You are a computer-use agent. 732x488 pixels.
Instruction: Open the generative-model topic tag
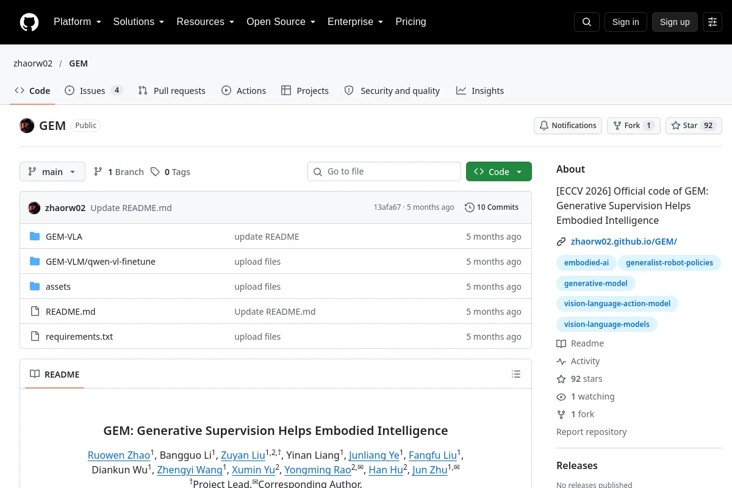click(x=596, y=284)
